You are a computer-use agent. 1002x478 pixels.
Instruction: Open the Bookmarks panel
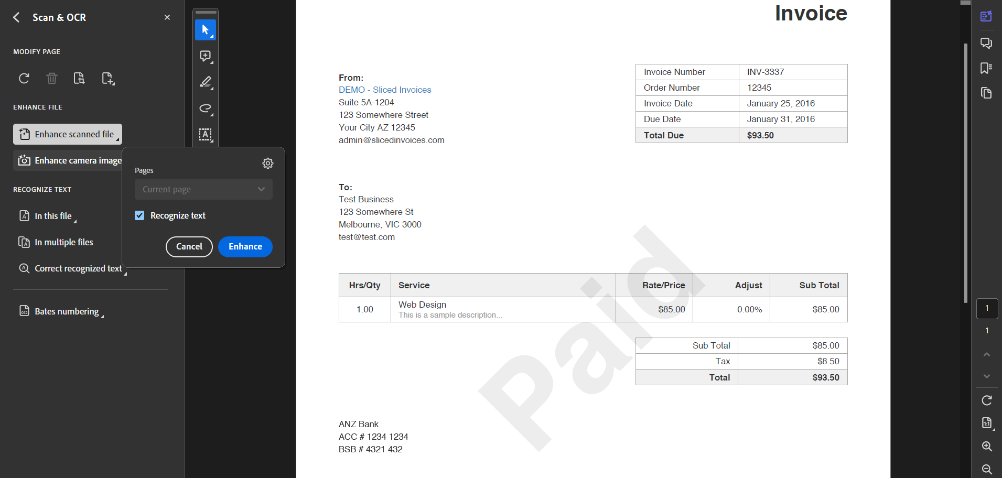pyautogui.click(x=986, y=68)
